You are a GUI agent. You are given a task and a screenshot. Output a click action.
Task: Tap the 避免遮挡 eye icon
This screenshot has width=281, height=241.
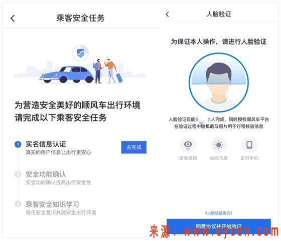[188, 144]
